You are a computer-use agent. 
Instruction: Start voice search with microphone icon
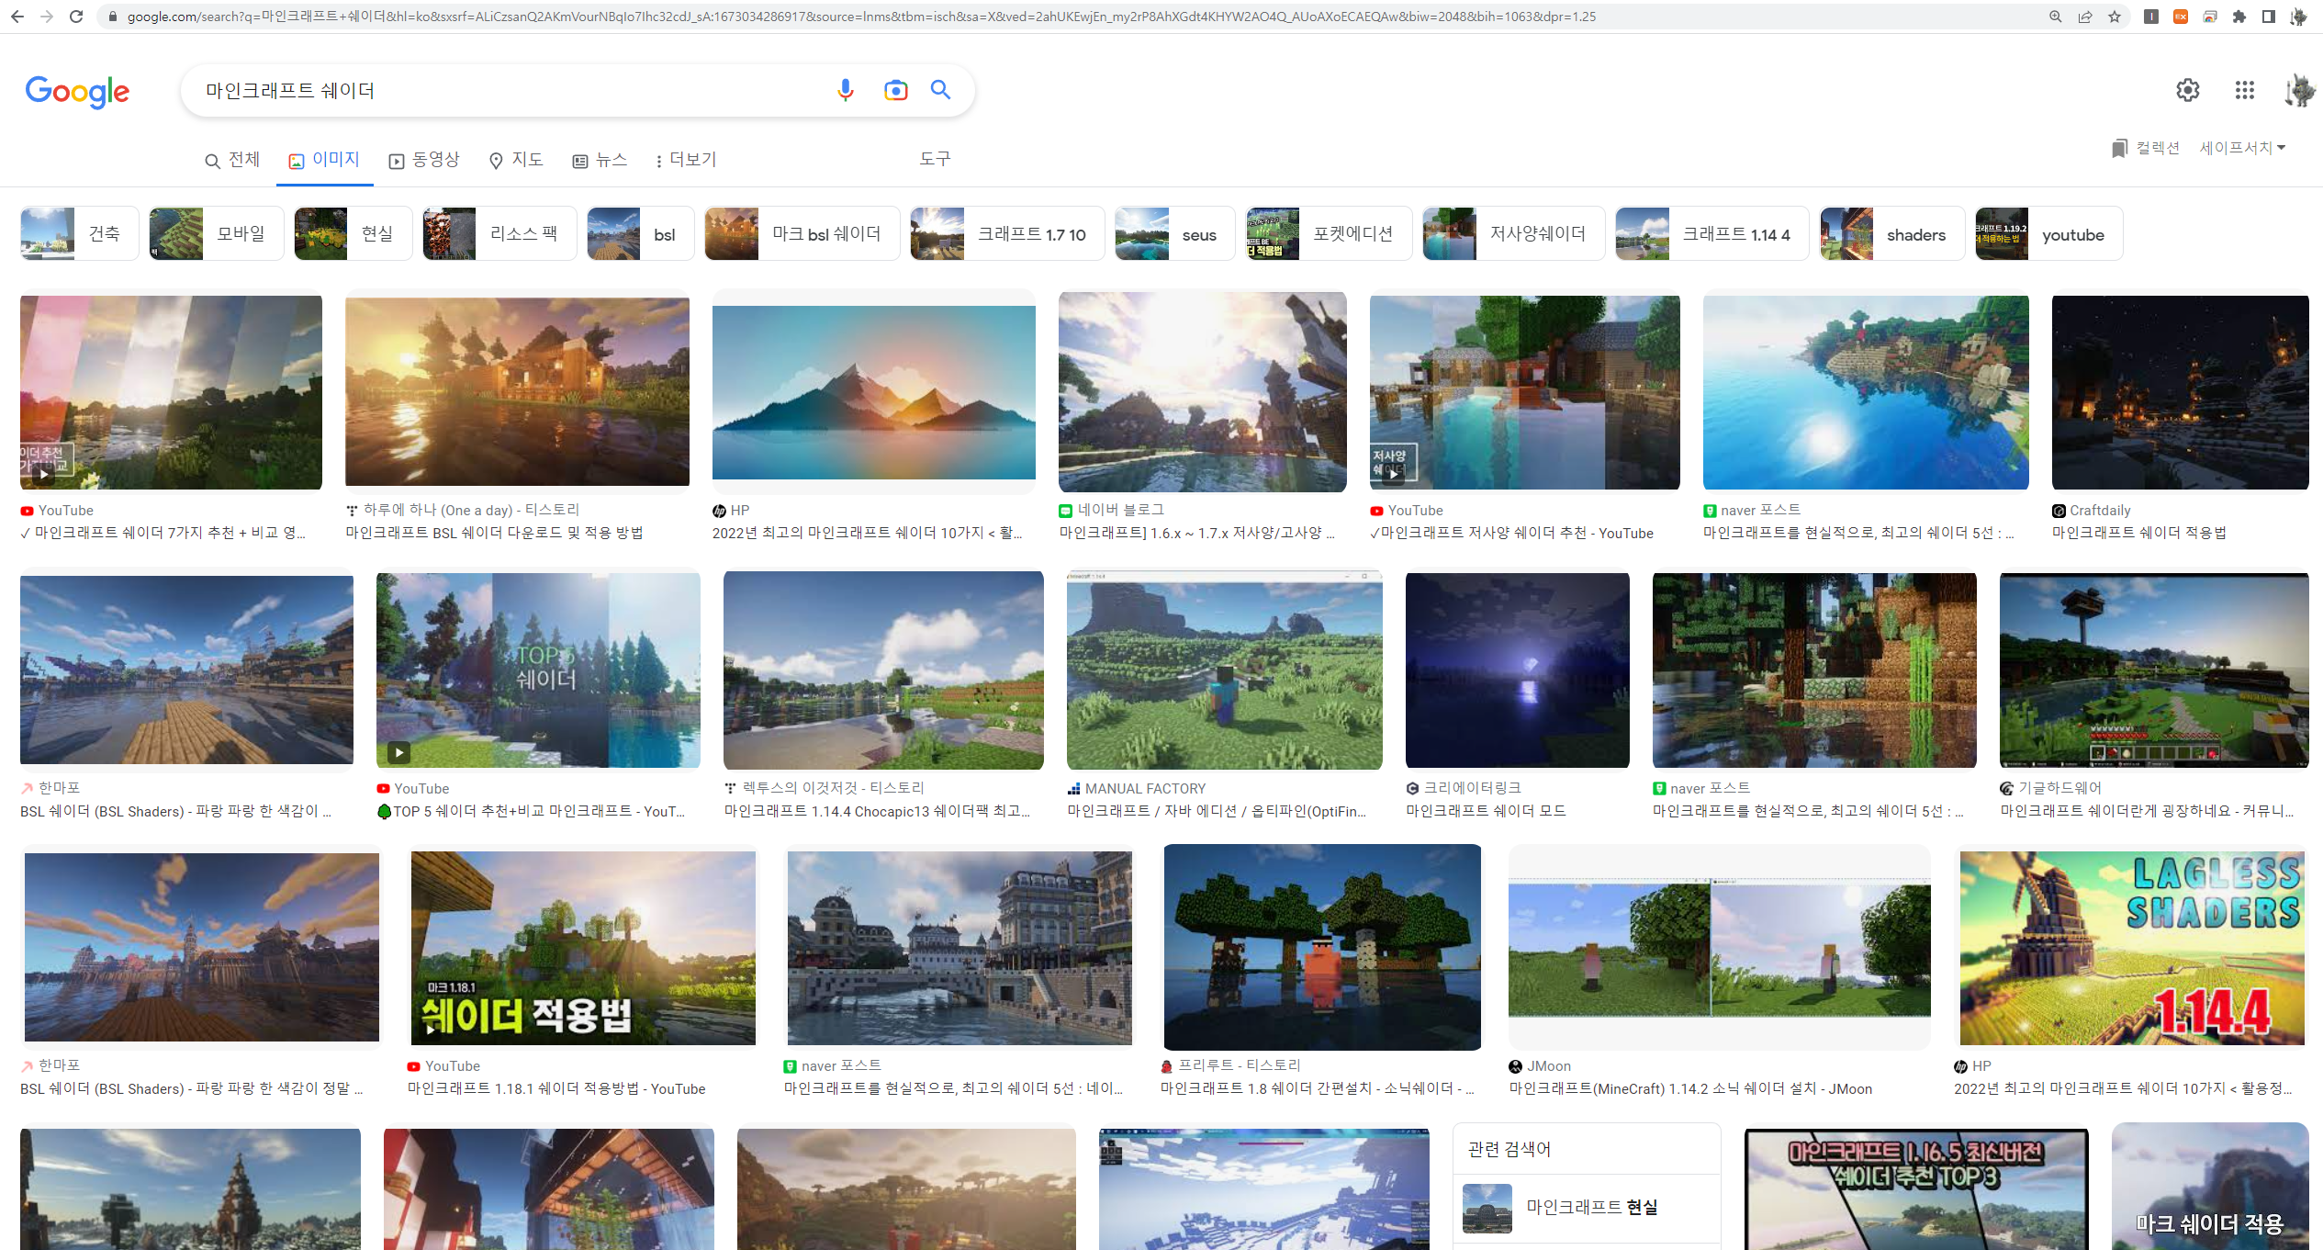(846, 90)
